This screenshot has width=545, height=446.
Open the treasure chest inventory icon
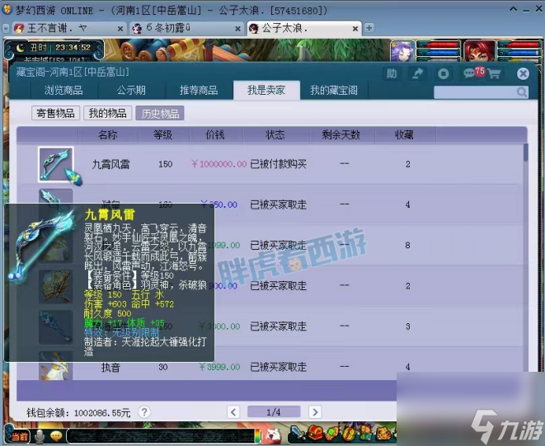(x=315, y=434)
